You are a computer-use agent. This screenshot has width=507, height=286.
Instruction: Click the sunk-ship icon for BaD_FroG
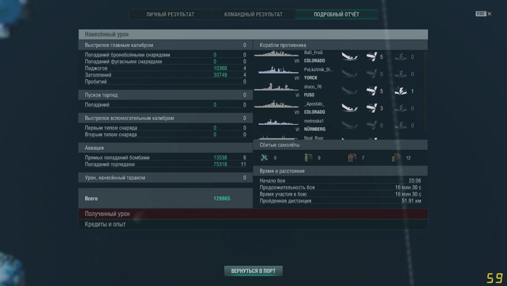pyautogui.click(x=349, y=57)
